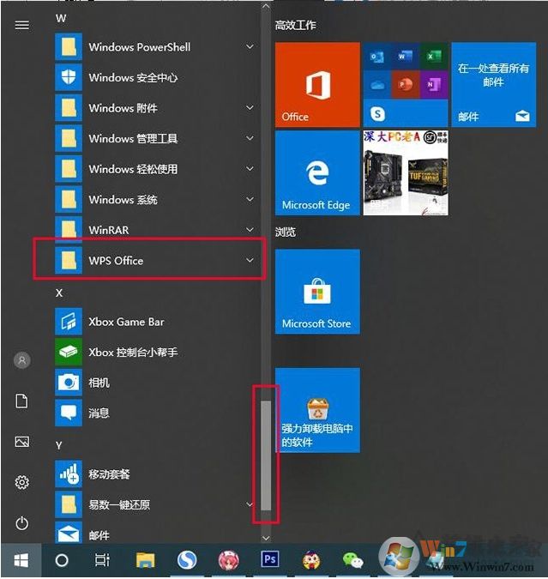Open the 消息 messaging app icon

tap(69, 413)
